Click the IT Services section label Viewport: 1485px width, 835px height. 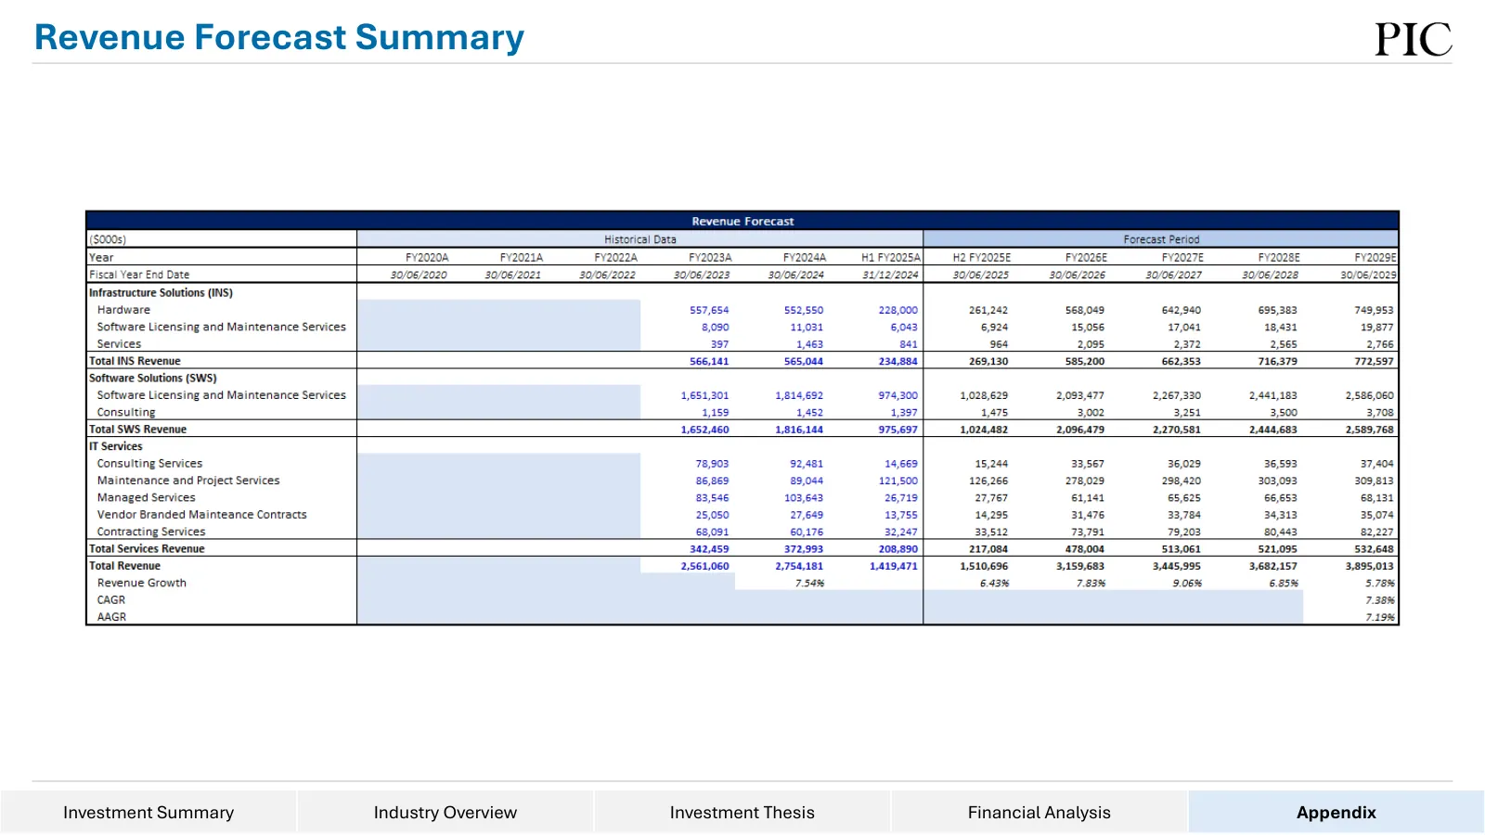tap(116, 446)
